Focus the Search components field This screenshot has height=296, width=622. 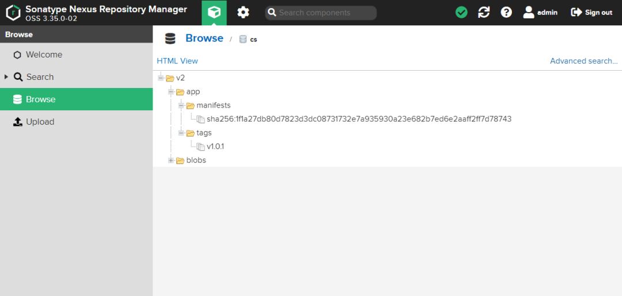(x=321, y=13)
